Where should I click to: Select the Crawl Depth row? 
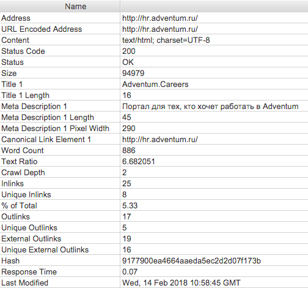tap(154, 173)
